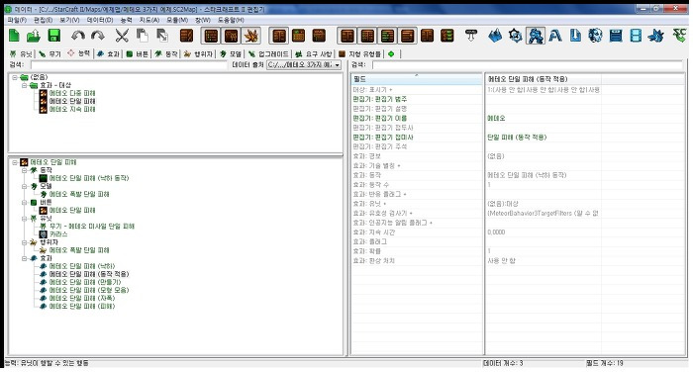Open the Text module letter A icon
The image size is (693, 372).
point(555,36)
